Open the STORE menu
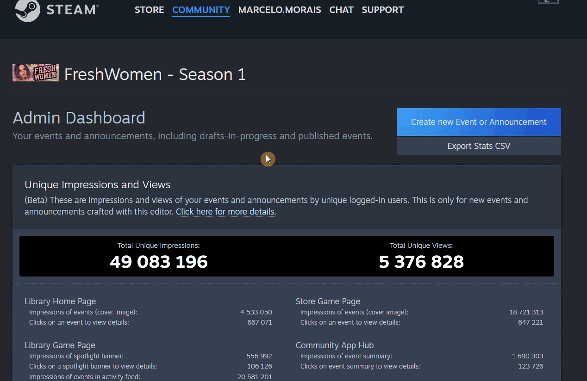This screenshot has height=381, width=587. click(x=149, y=10)
